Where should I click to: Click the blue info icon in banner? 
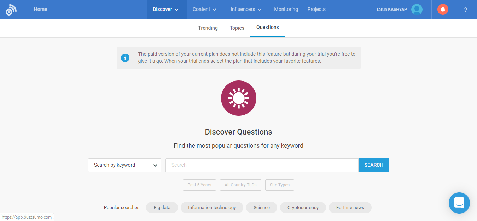[x=125, y=58]
